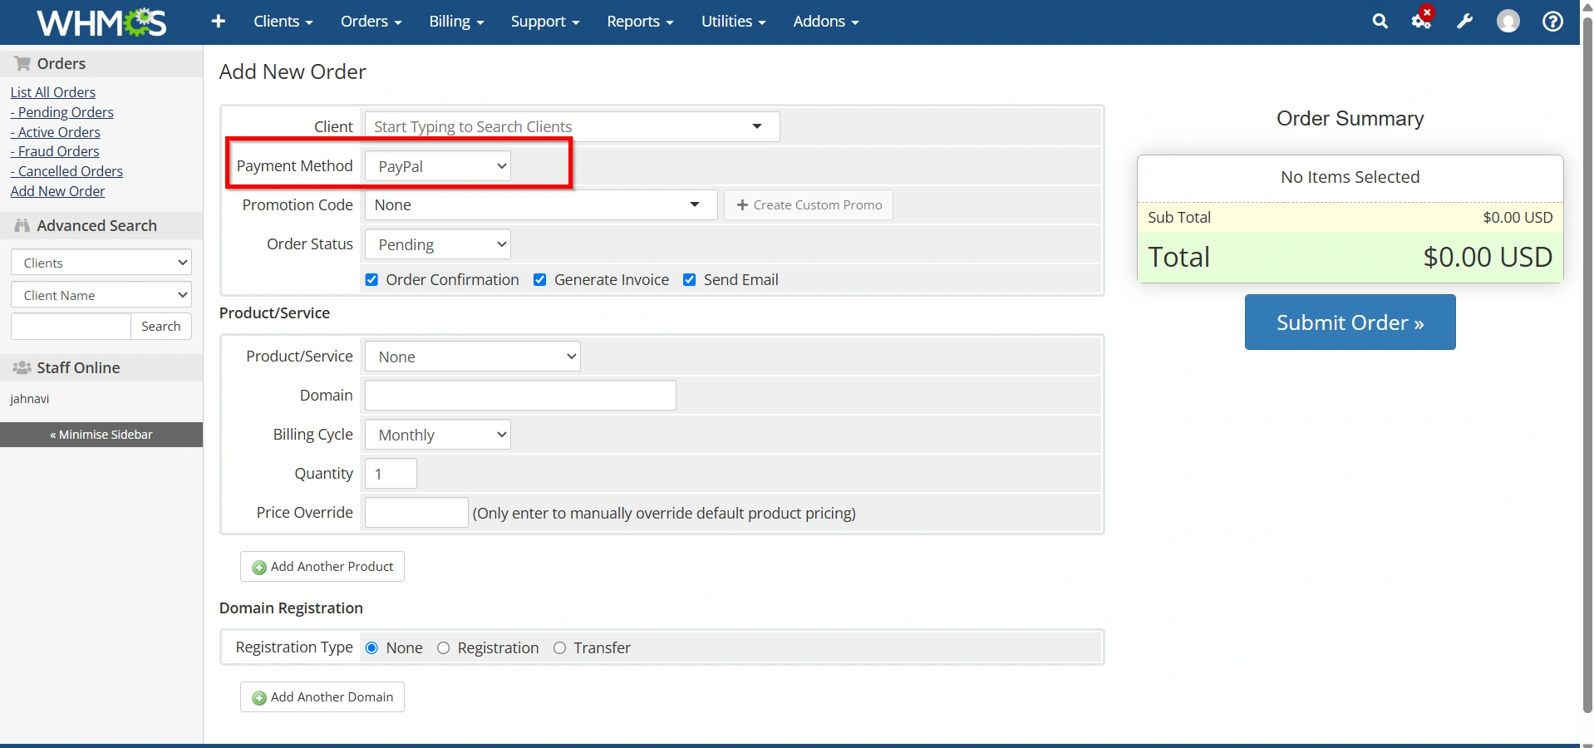Viewport: 1594px width, 748px height.
Task: Click the Quantity input field
Action: pyautogui.click(x=391, y=474)
